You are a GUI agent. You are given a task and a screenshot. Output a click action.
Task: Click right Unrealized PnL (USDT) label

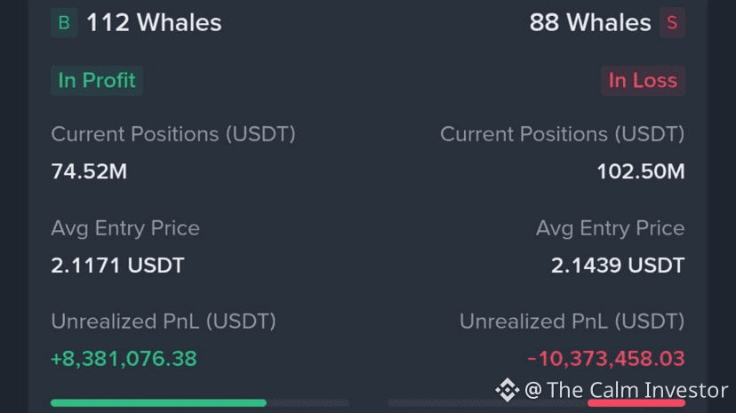click(572, 322)
